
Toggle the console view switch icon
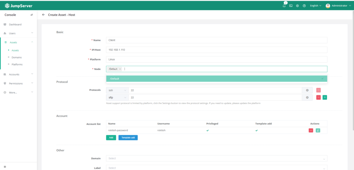[32, 15]
